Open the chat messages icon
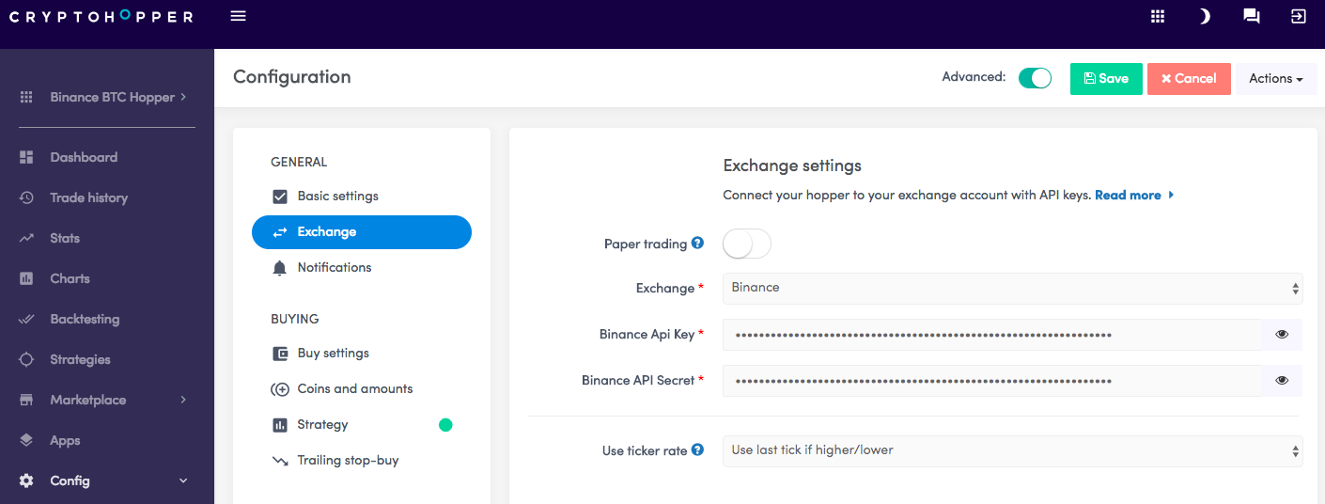The height and width of the screenshot is (504, 1325). (x=1251, y=16)
